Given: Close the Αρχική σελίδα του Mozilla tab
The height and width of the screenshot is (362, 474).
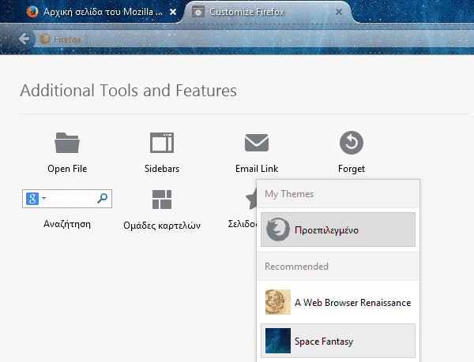Looking at the screenshot, I should pyautogui.click(x=173, y=12).
